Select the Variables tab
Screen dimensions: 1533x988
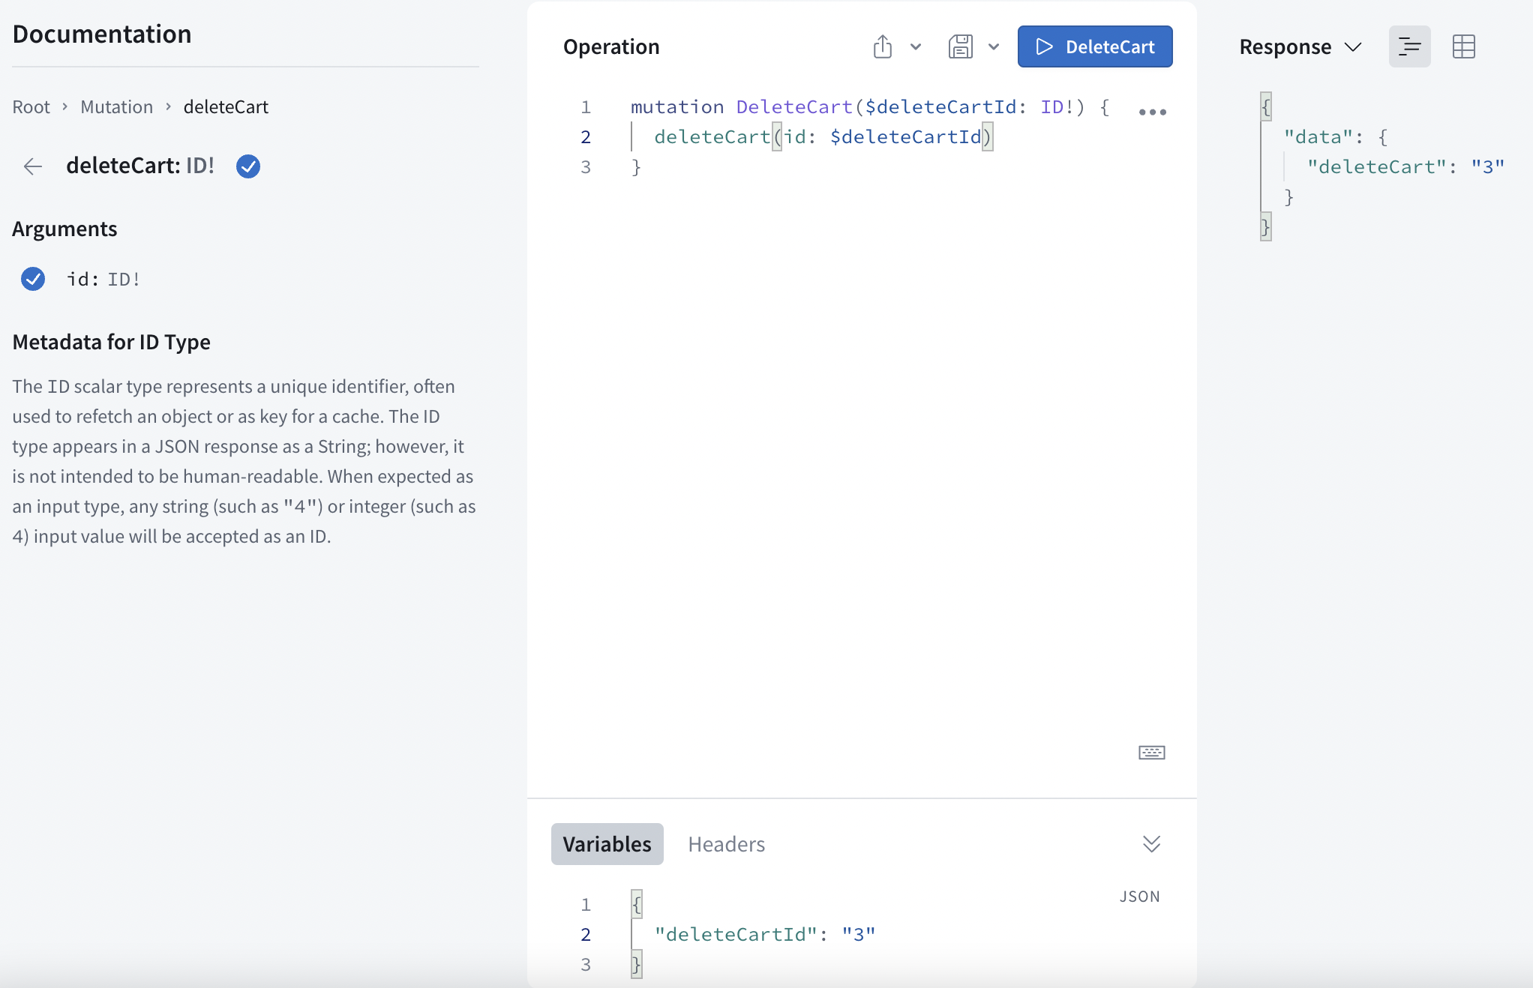click(x=607, y=844)
